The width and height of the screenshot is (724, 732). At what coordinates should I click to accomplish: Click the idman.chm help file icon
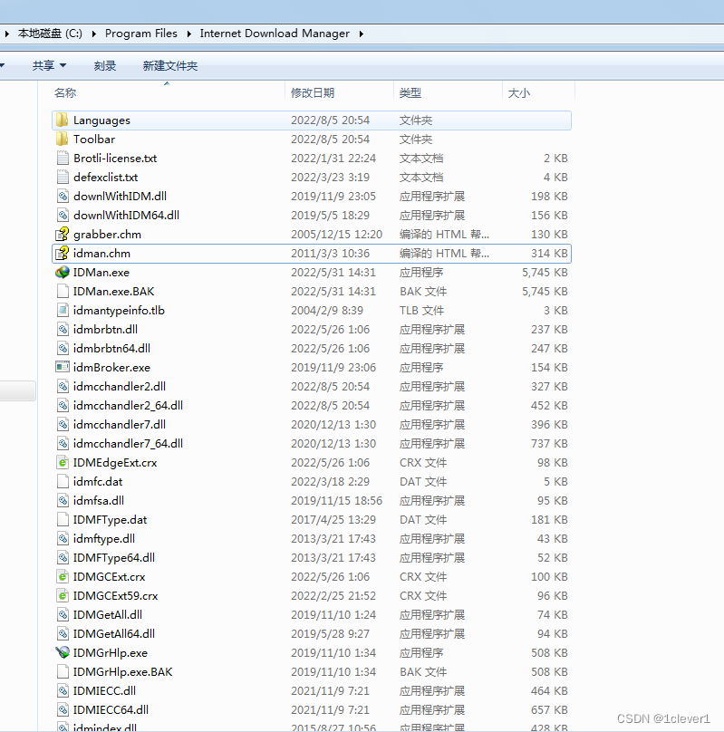point(63,254)
